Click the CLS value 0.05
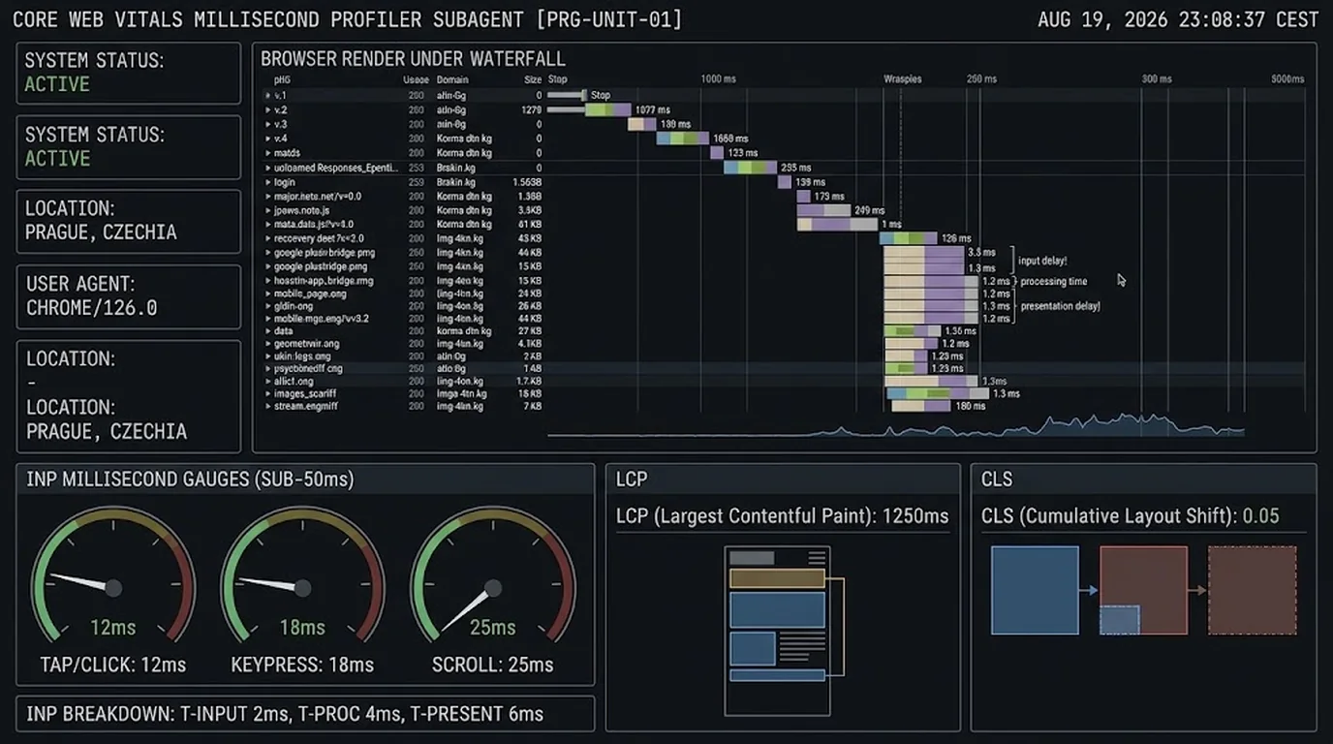 [1261, 516]
